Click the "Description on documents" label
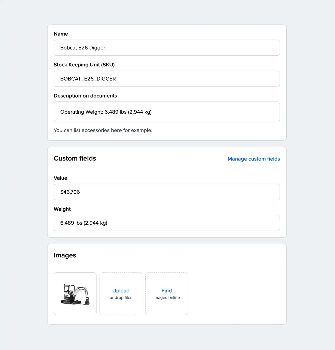 85,96
